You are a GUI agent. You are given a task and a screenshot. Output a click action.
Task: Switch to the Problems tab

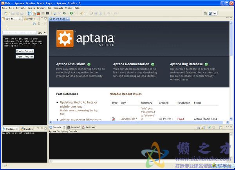pyautogui.click(x=89, y=127)
